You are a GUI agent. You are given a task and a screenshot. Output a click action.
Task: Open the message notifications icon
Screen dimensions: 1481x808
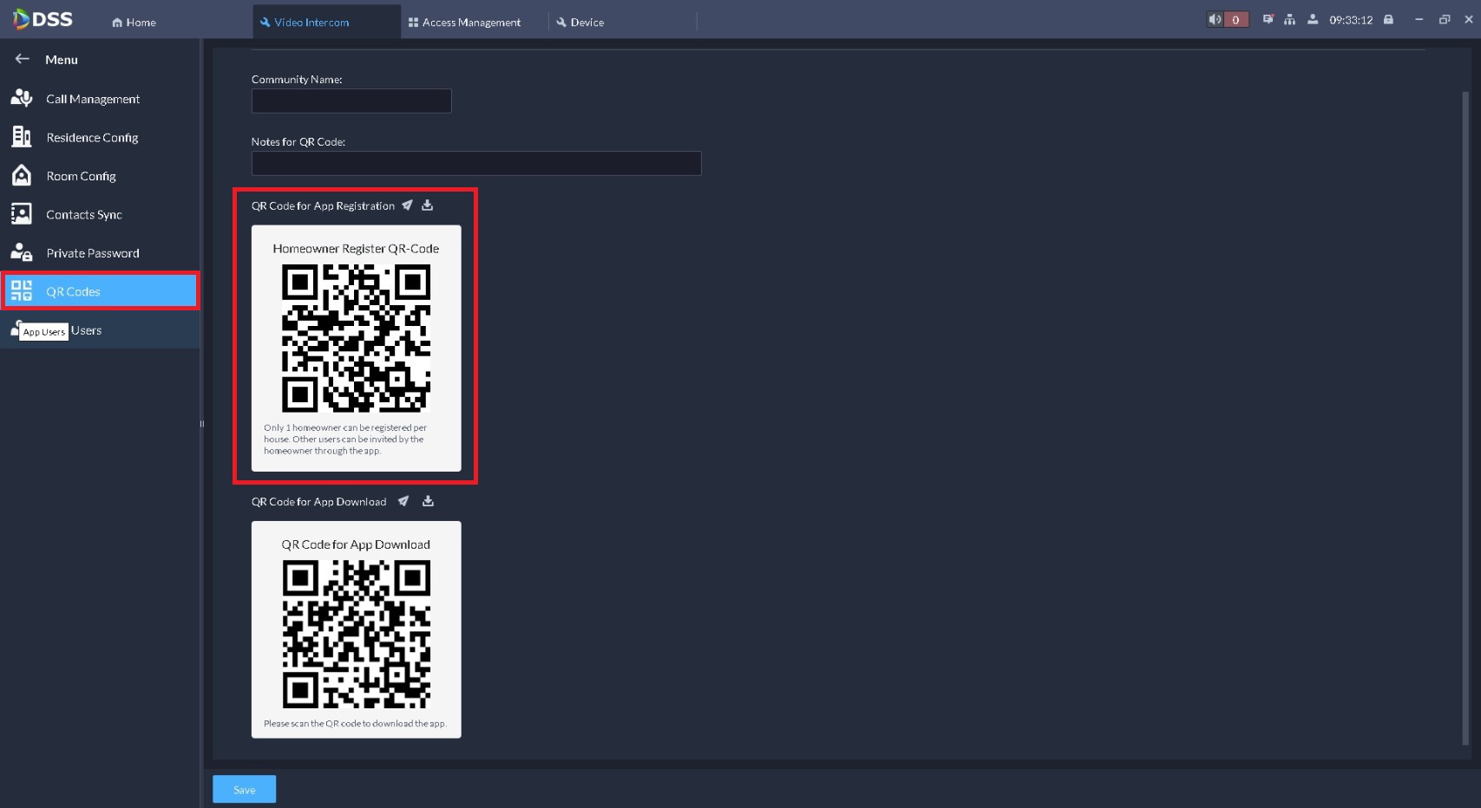pyautogui.click(x=1268, y=19)
